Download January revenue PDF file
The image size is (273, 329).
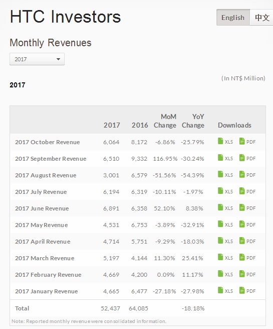pos(247,291)
